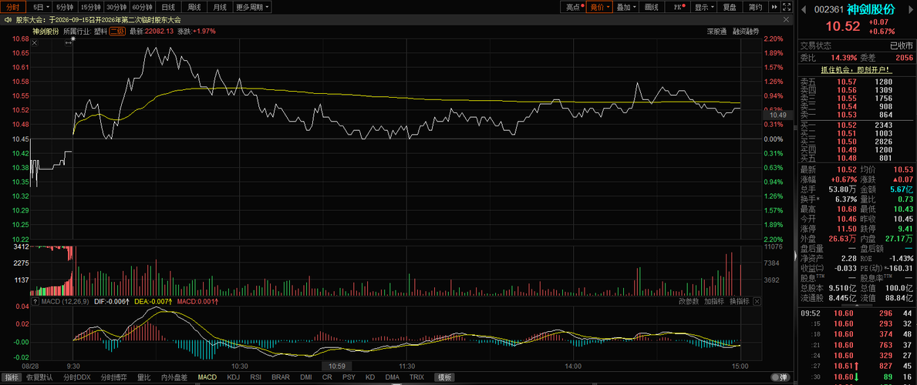
Task: Click the 融资融券 tag
Action: coord(746,31)
